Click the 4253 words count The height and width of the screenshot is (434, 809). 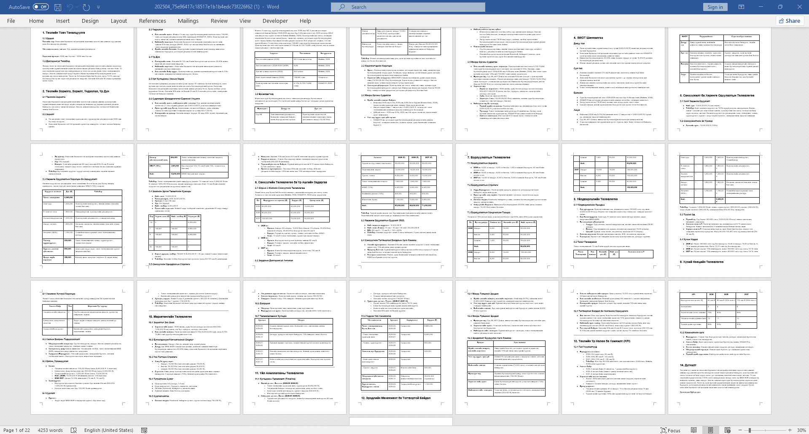coord(50,430)
